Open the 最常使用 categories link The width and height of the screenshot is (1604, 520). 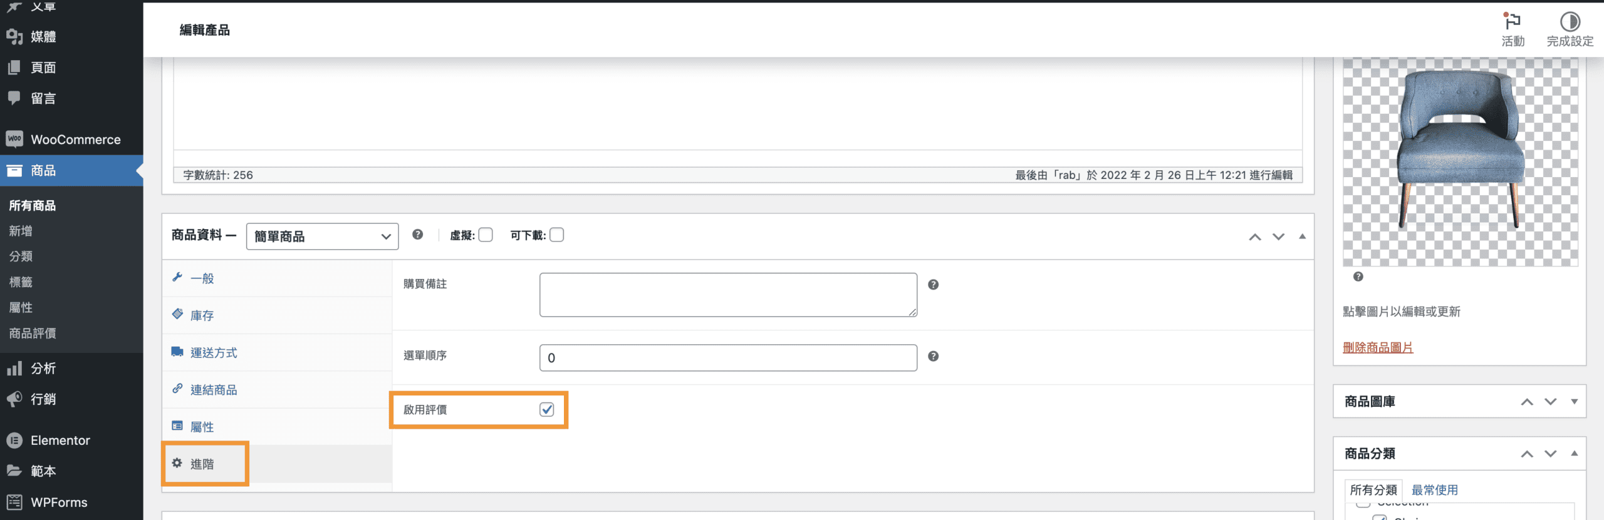point(1434,490)
